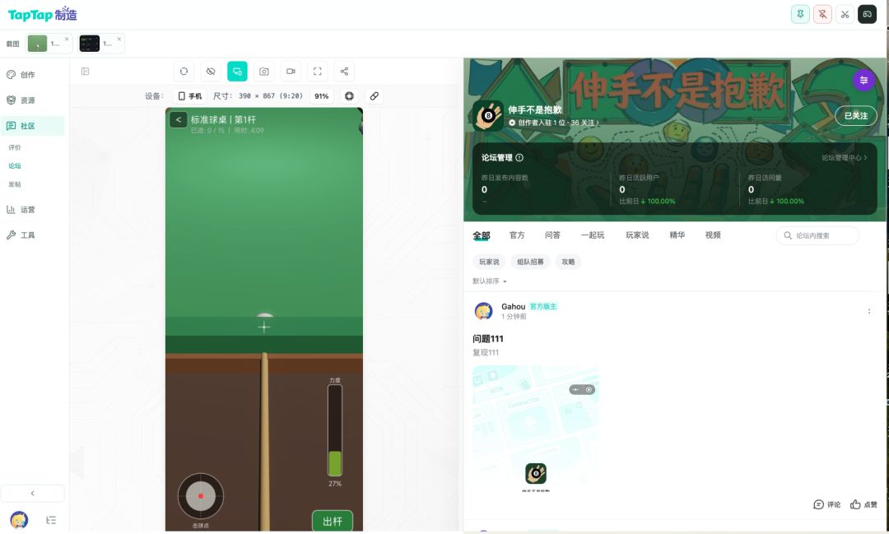
Task: Open 创作 in the sidebar
Action: pyautogui.click(x=32, y=75)
